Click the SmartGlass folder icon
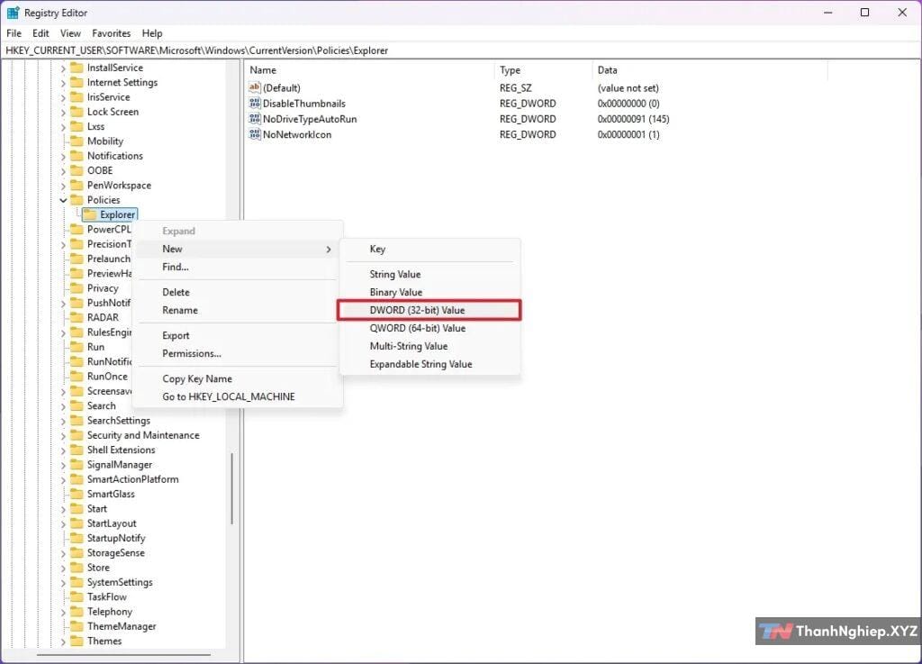 coord(77,494)
